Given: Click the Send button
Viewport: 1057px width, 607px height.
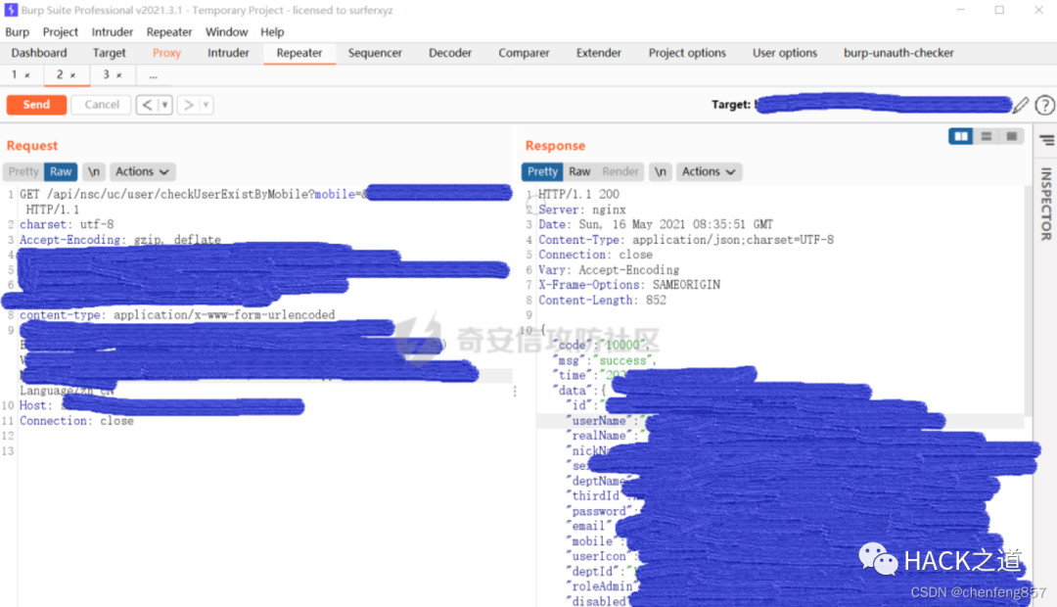Looking at the screenshot, I should 36,105.
